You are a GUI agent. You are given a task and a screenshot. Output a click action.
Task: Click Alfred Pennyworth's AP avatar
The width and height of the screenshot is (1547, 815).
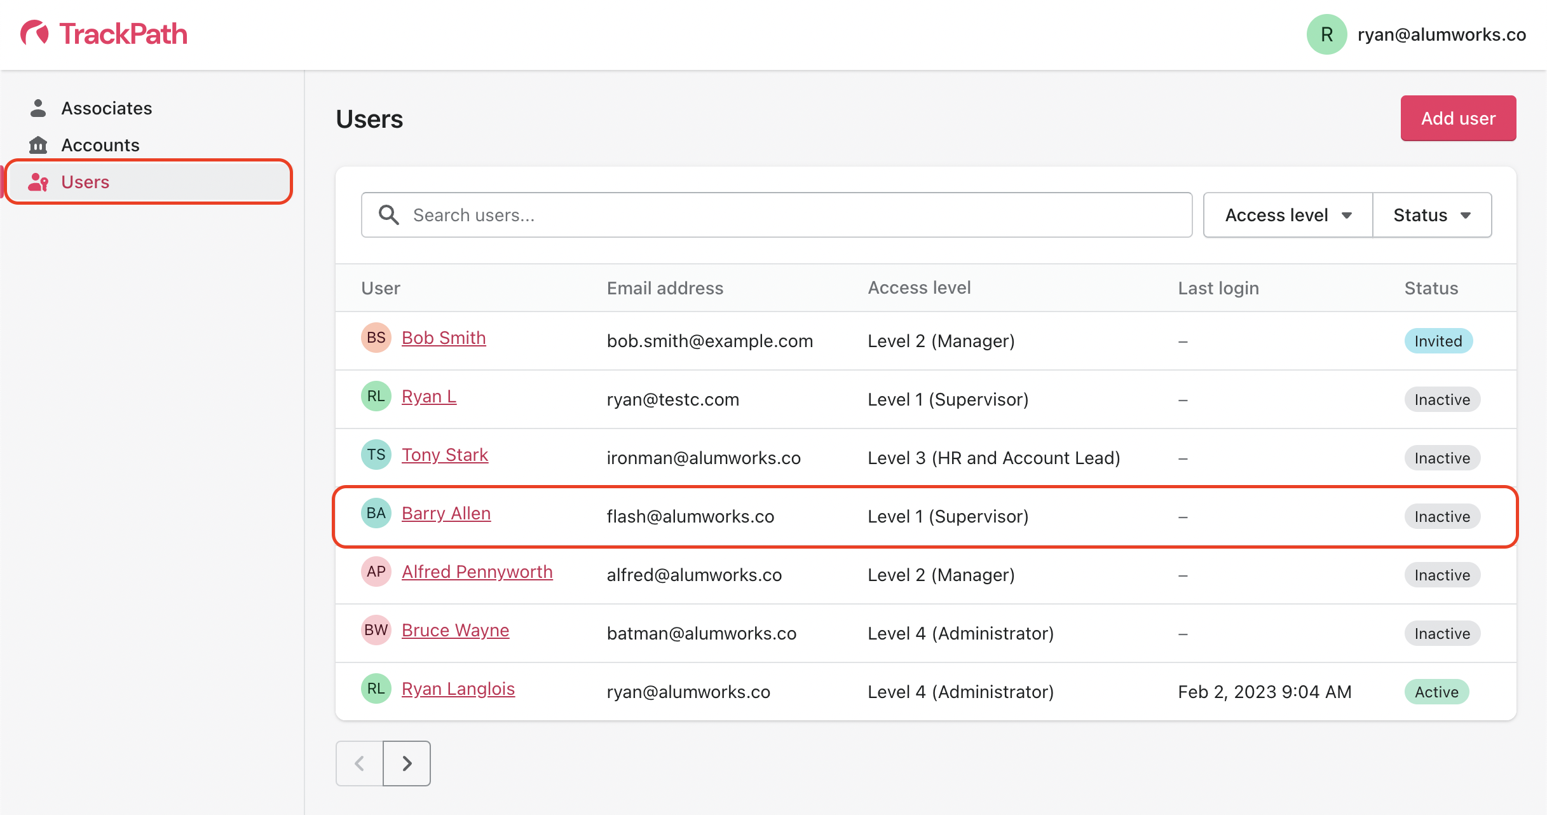point(376,572)
